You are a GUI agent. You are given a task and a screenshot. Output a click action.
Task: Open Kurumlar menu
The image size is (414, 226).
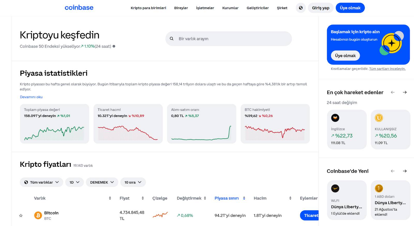pos(230,8)
